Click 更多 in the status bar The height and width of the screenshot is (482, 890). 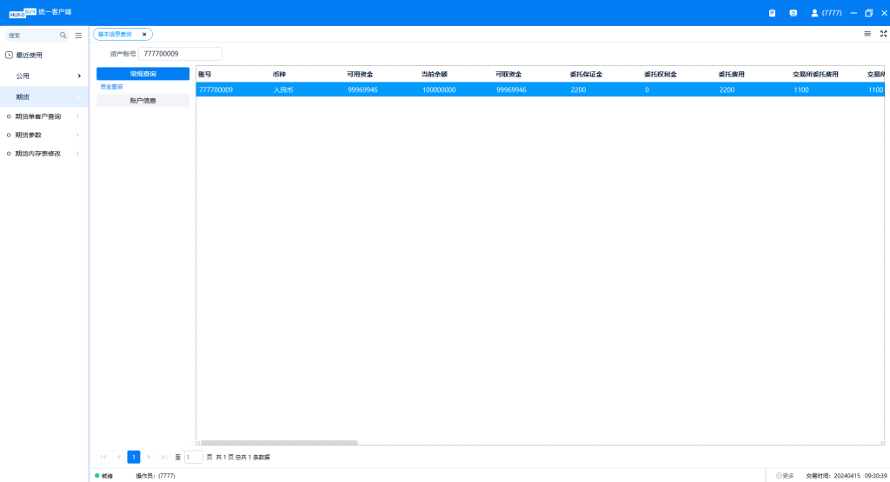[785, 476]
